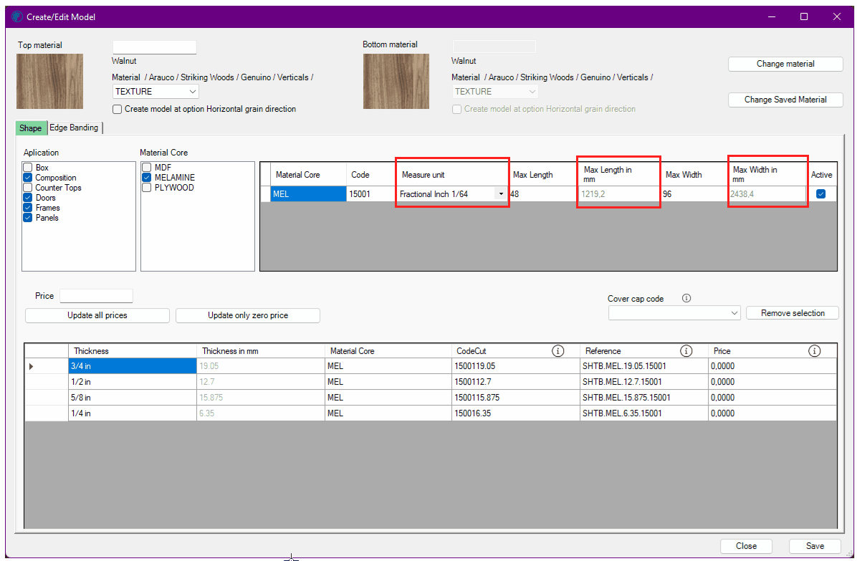Click reference SHTB.MEL.15.875.15001
The width and height of the screenshot is (857, 561).
644,397
